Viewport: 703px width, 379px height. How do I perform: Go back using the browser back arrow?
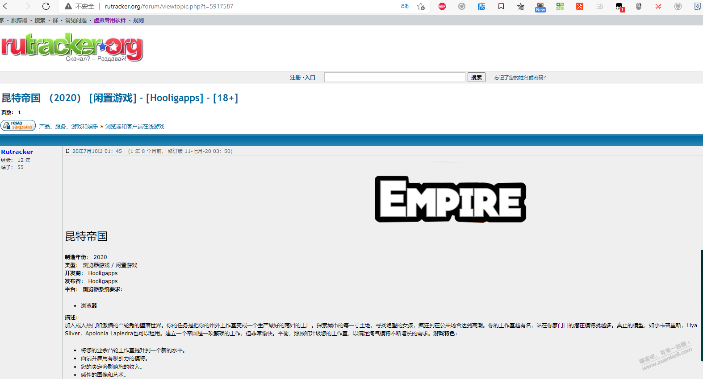pyautogui.click(x=7, y=6)
